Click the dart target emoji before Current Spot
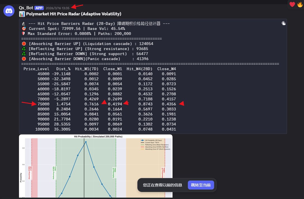 (23, 29)
